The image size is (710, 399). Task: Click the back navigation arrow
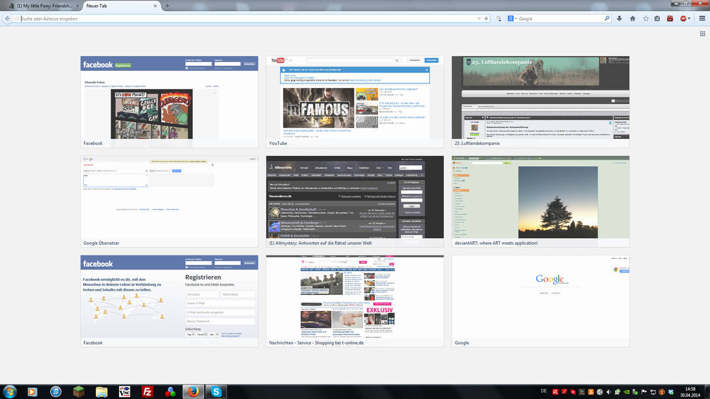[x=7, y=18]
